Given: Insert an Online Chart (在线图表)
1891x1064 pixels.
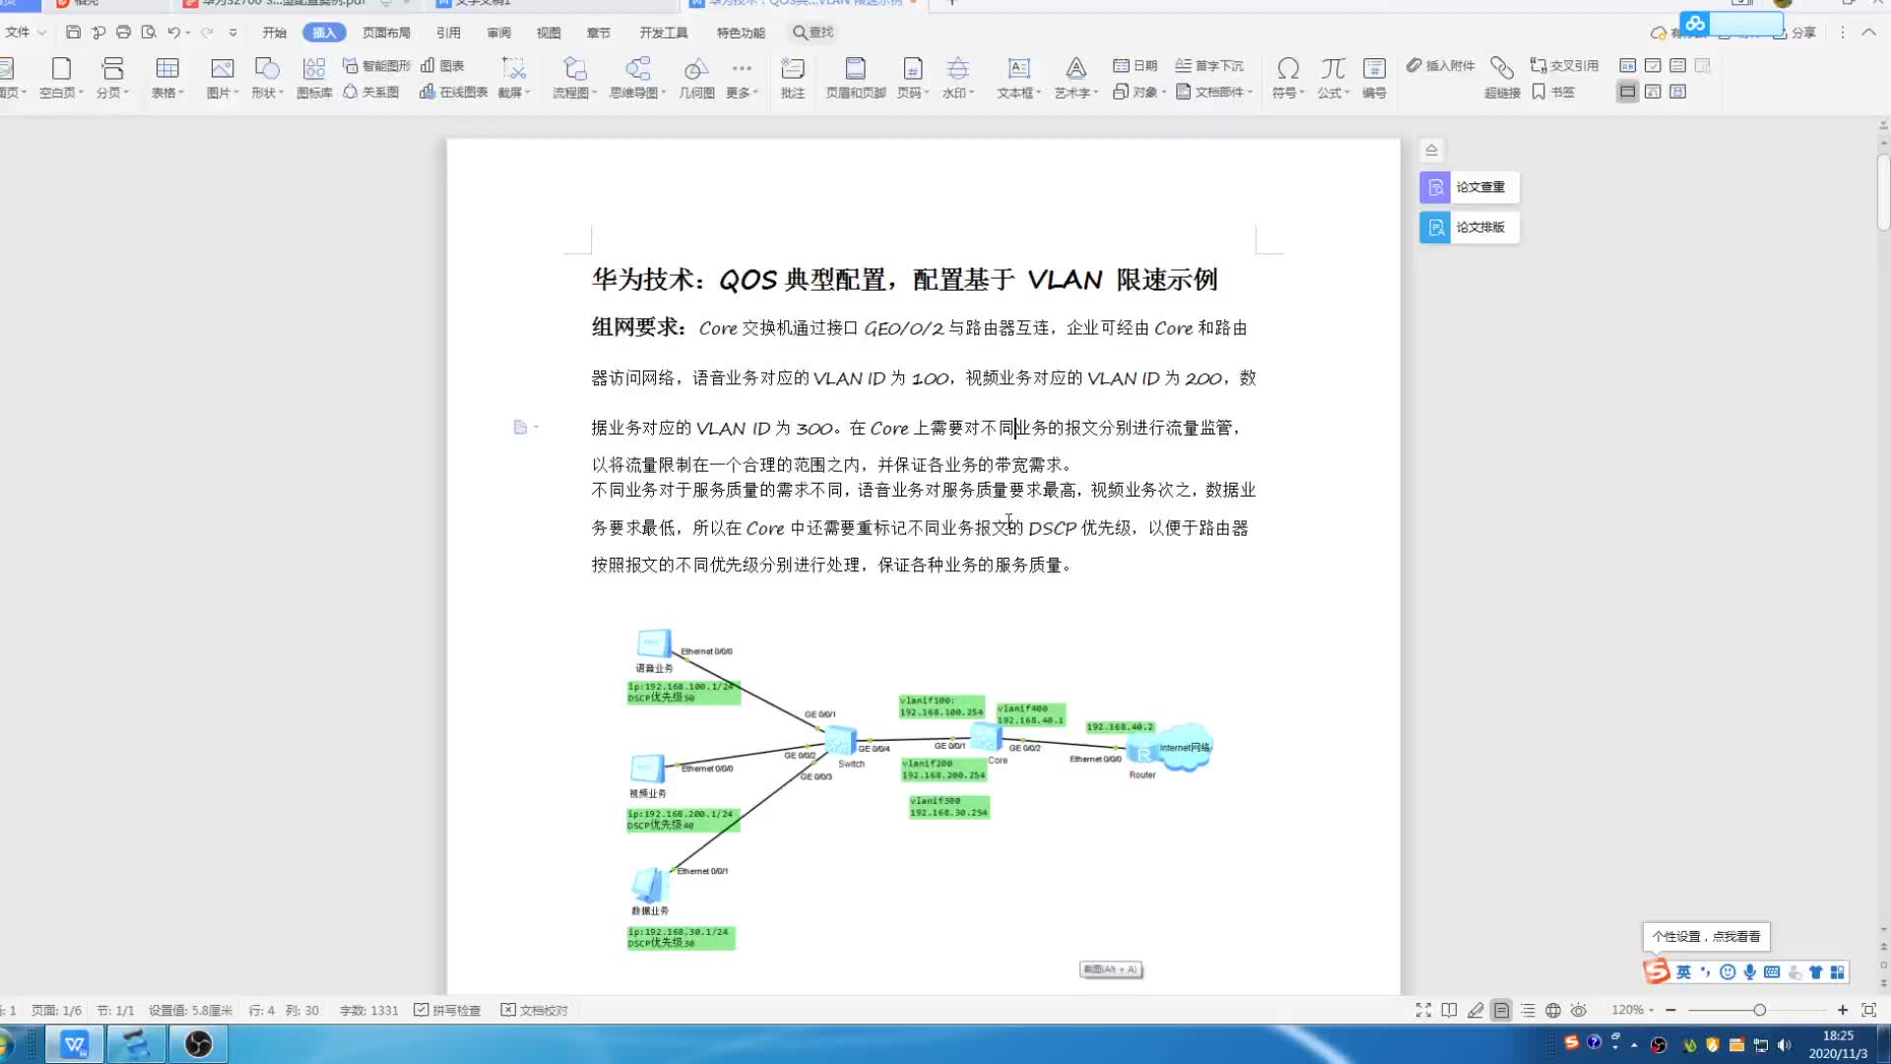Looking at the screenshot, I should pyautogui.click(x=454, y=92).
